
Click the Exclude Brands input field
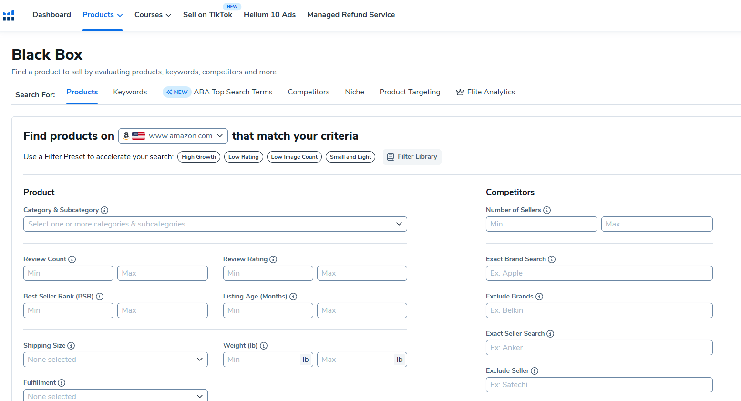(599, 310)
